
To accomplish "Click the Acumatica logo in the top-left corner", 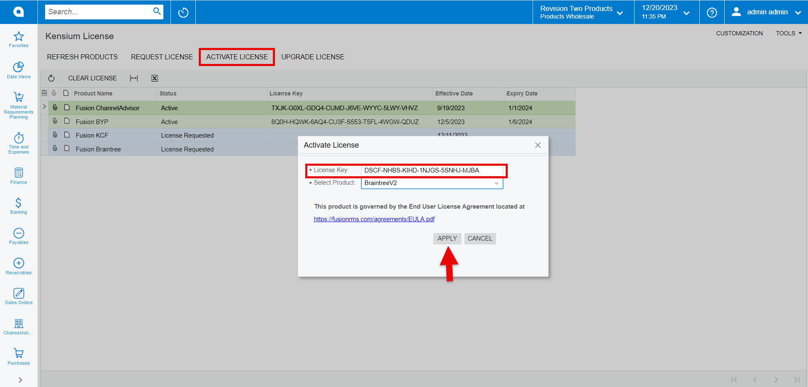I will point(18,12).
